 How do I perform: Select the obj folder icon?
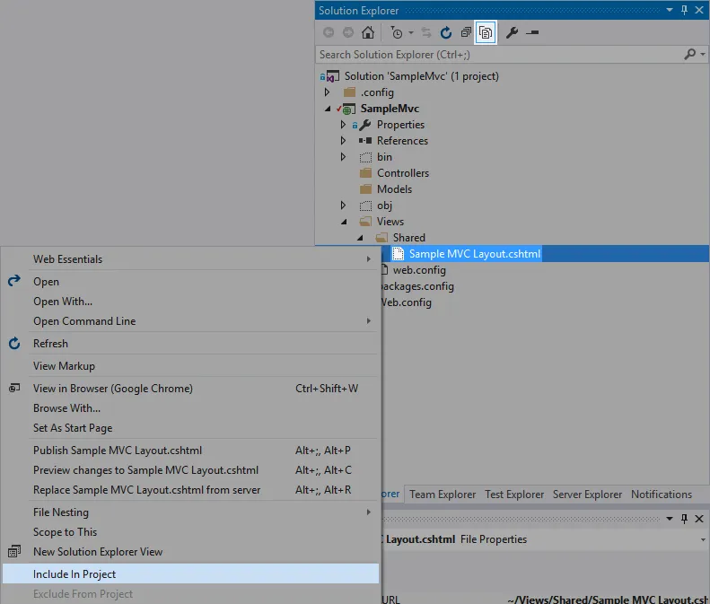coord(365,206)
